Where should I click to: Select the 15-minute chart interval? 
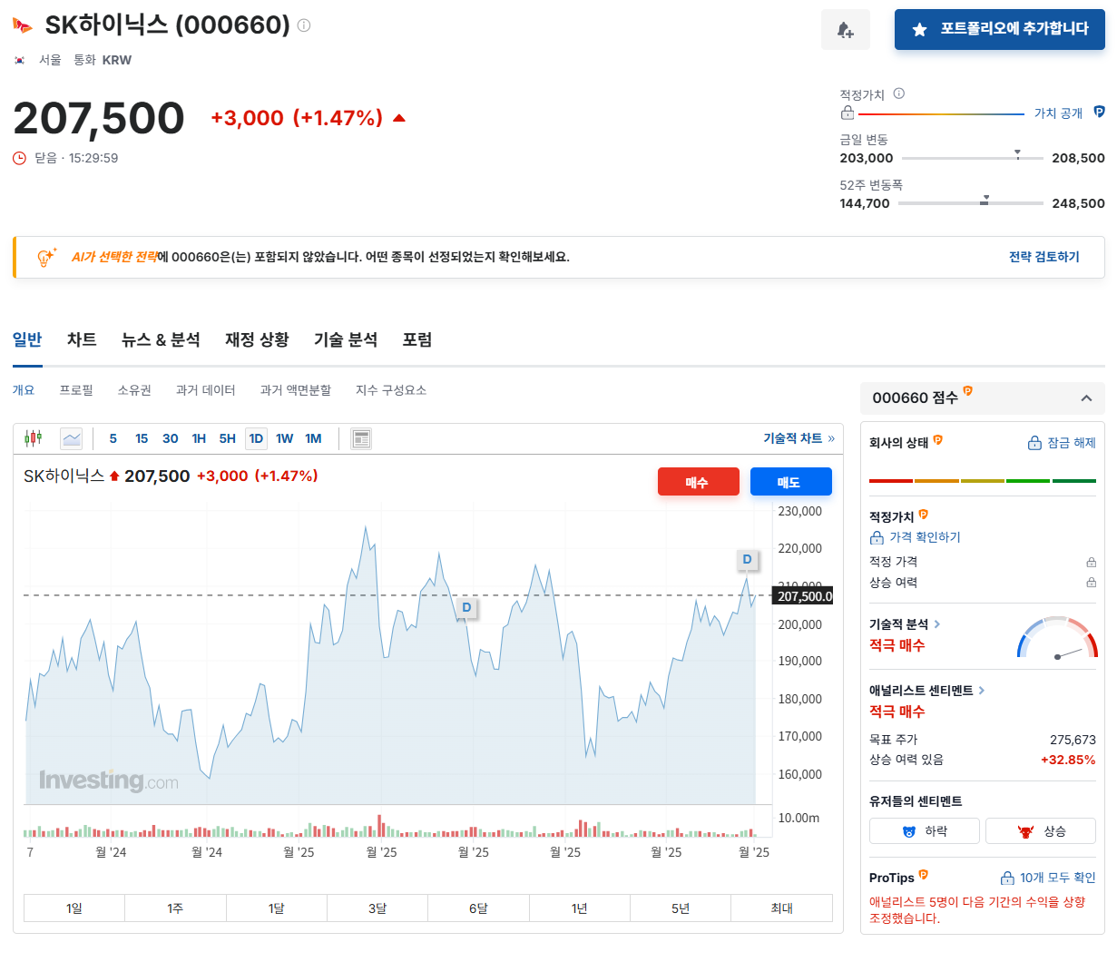point(142,438)
